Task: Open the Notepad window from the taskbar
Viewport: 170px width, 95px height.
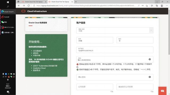Action: [x=8, y=32]
